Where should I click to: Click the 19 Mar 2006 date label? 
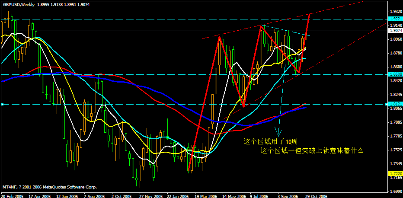205,196
